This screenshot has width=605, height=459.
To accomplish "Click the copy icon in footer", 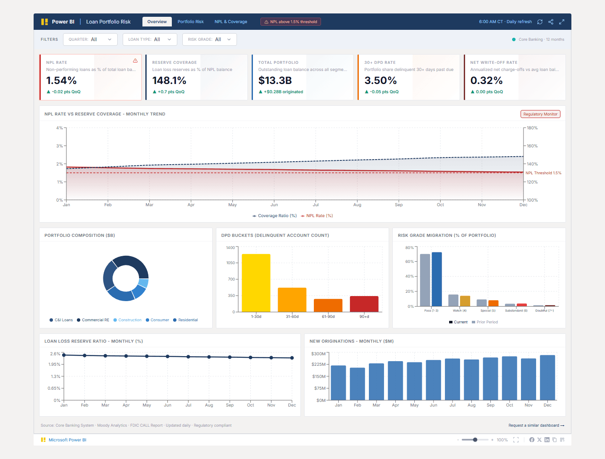I will tap(555, 440).
